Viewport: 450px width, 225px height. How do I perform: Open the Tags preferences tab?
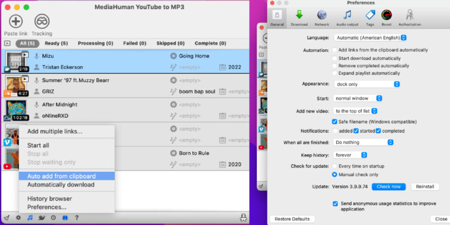point(370,19)
